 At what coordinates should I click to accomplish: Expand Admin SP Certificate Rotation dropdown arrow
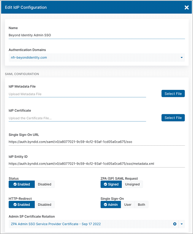click(182, 224)
